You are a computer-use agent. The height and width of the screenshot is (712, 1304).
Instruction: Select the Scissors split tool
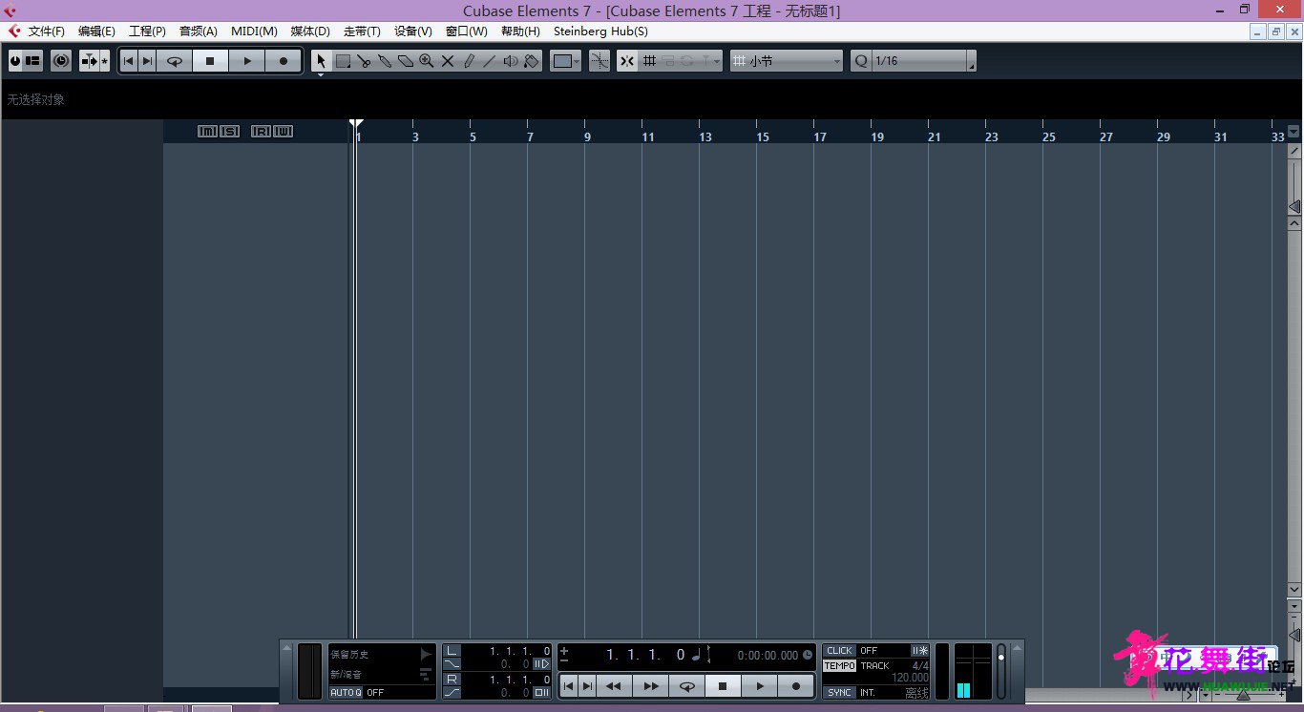[364, 61]
